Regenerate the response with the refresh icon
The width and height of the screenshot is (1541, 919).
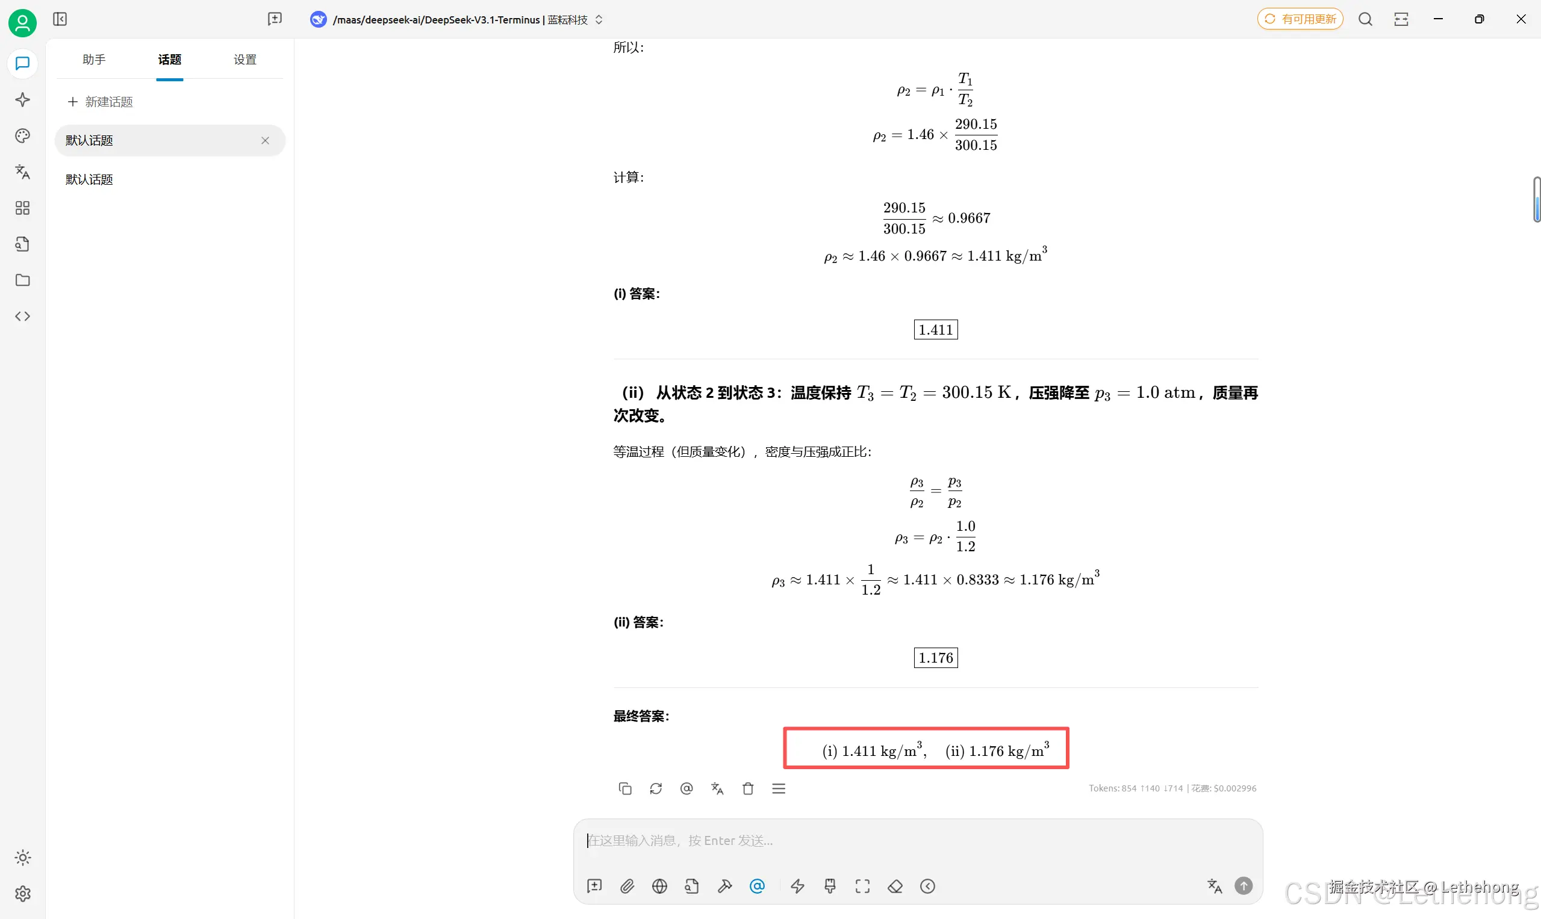tap(656, 788)
